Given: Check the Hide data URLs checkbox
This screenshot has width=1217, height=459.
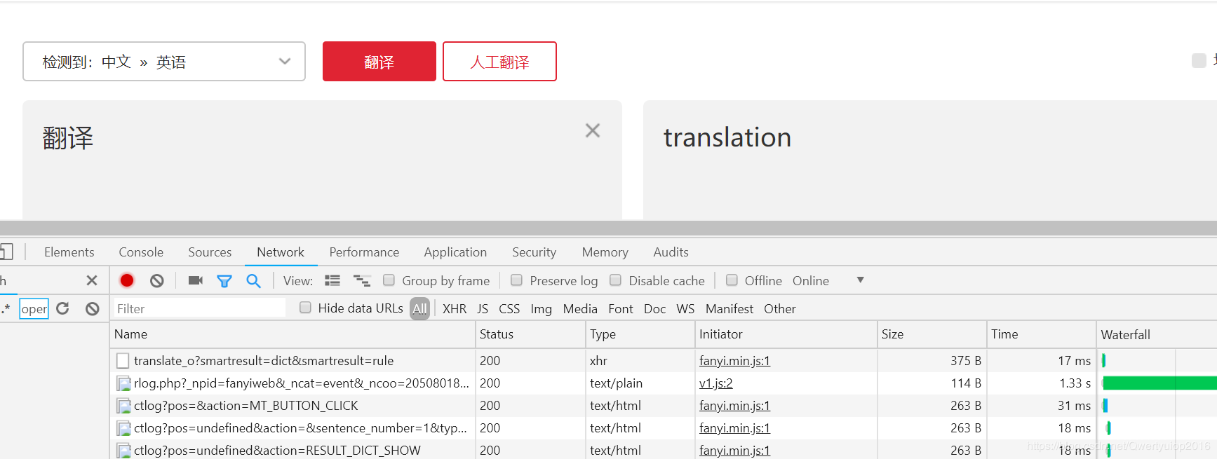Looking at the screenshot, I should tap(305, 308).
